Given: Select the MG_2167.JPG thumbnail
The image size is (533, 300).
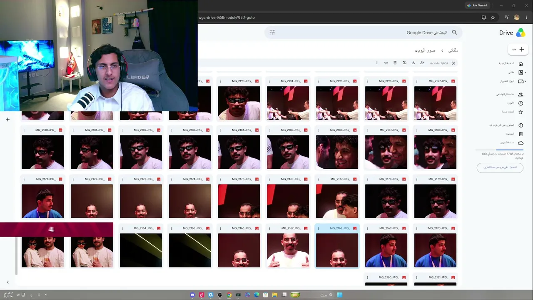Looking at the screenshot, I should (288, 250).
